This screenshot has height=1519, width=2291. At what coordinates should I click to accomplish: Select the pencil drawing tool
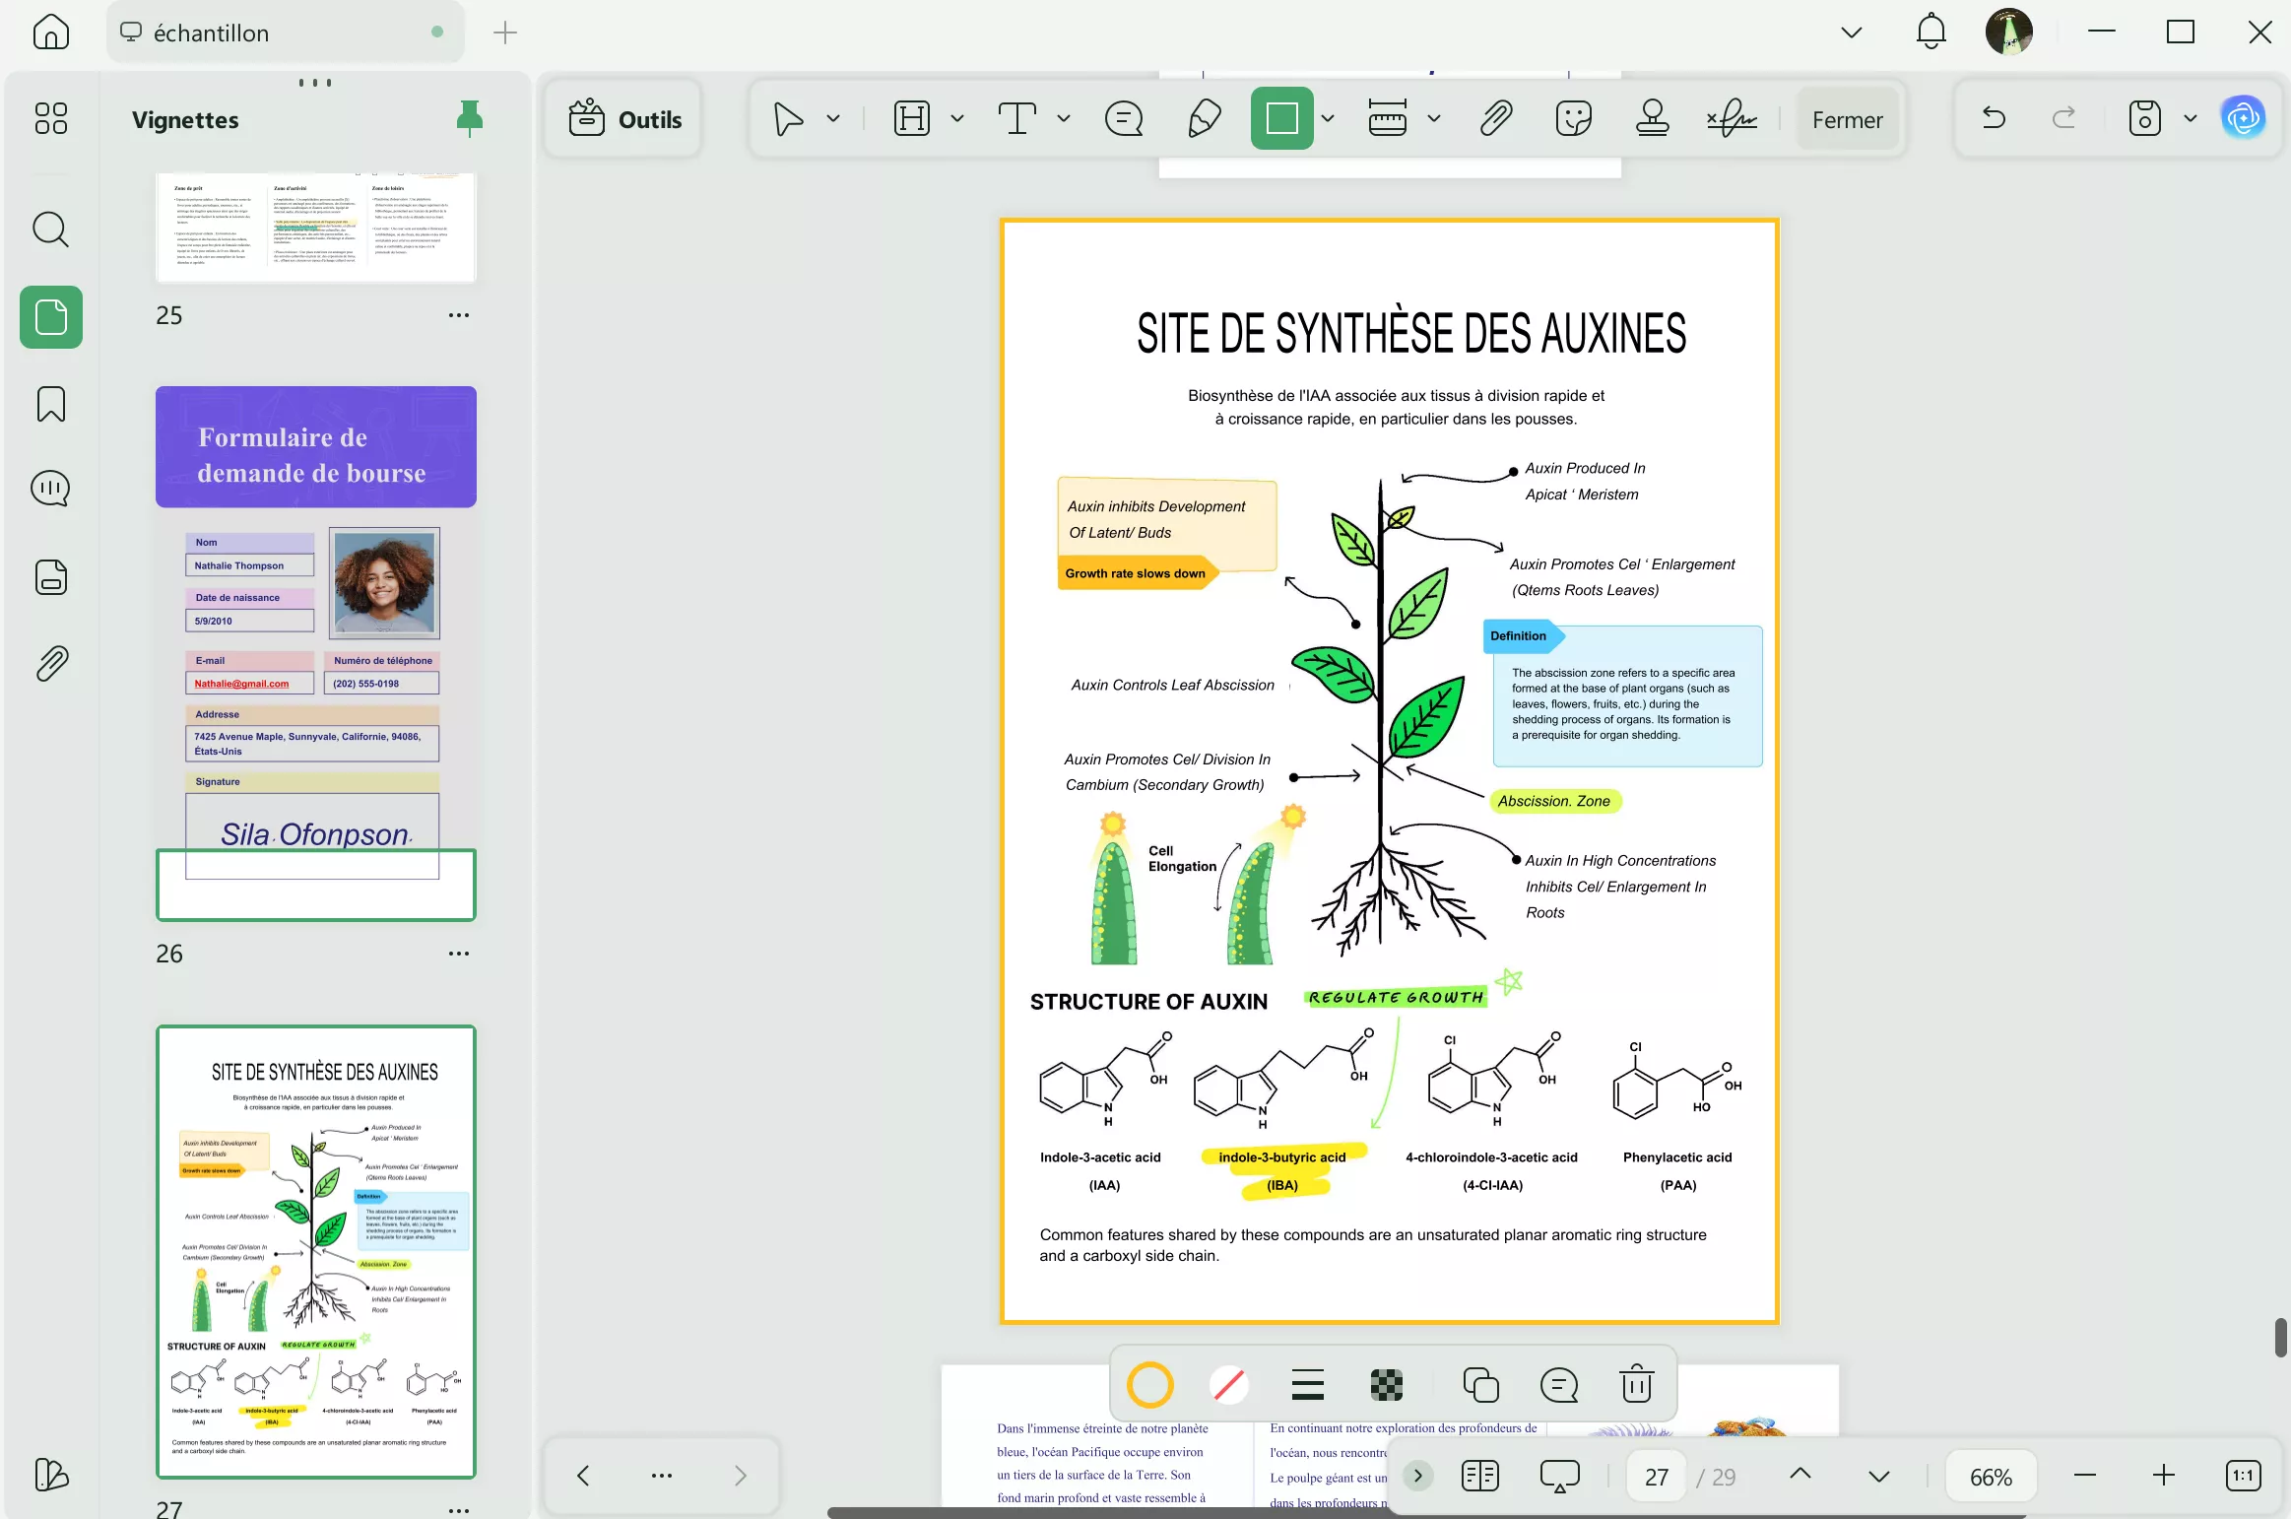[x=1204, y=119]
